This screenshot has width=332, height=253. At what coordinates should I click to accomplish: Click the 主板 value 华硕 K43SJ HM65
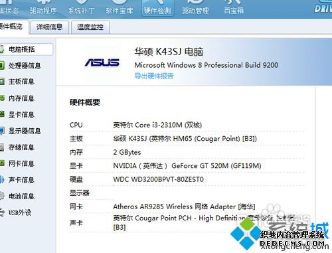[x=185, y=139]
